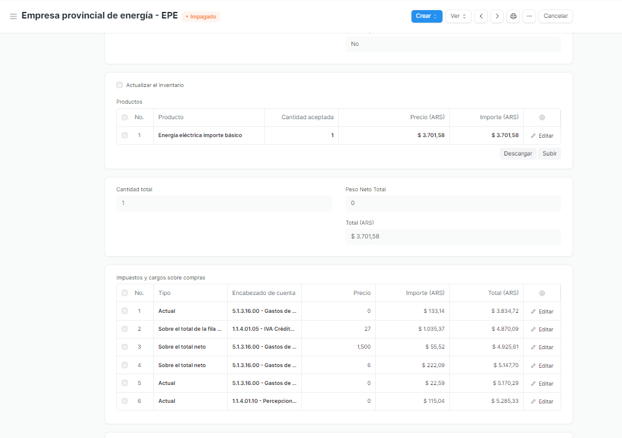Click the product price cell $ 3.701,58

pyautogui.click(x=394, y=135)
